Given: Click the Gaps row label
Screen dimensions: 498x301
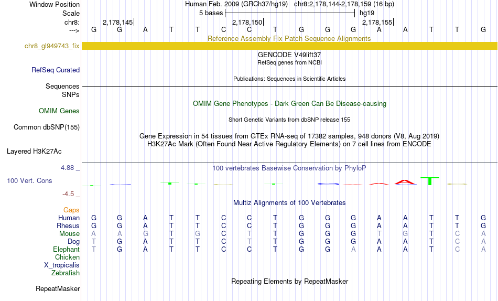Looking at the screenshot, I should 71,210.
